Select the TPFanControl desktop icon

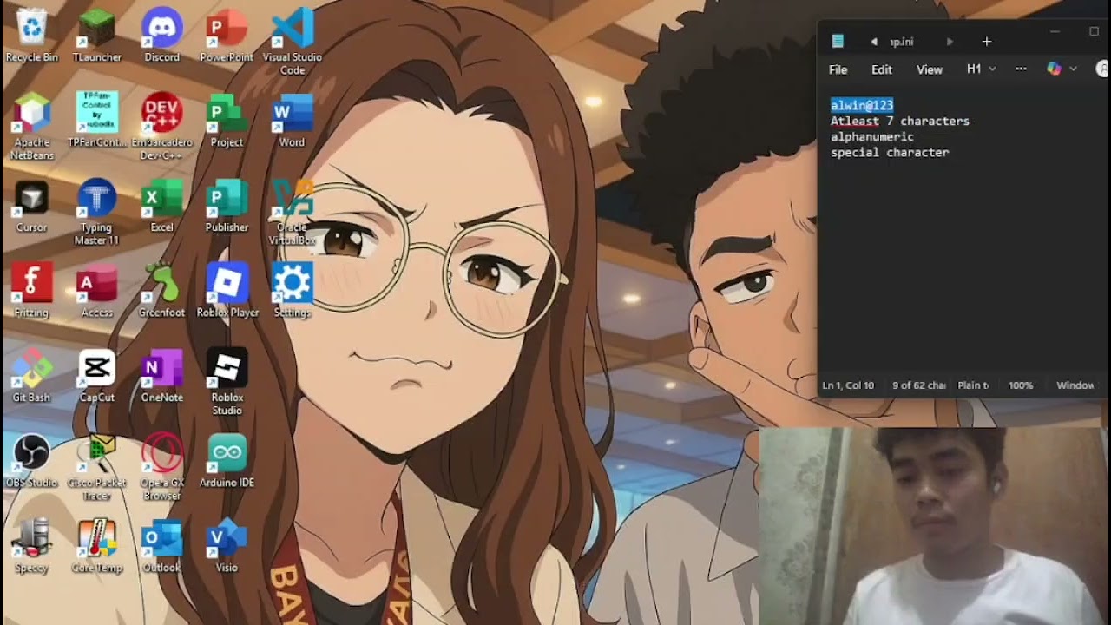(x=96, y=121)
